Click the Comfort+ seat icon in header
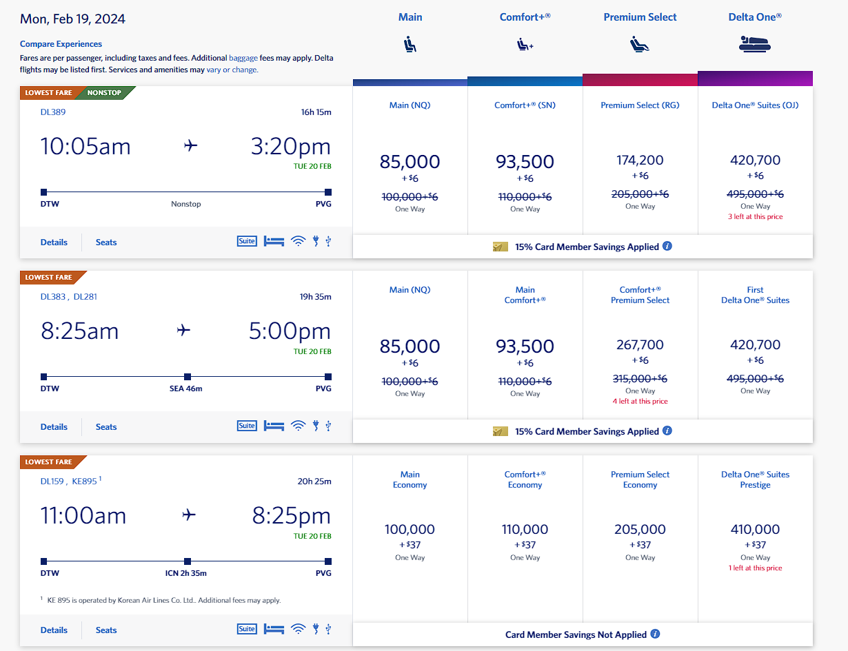The height and width of the screenshot is (651, 848). 525,45
